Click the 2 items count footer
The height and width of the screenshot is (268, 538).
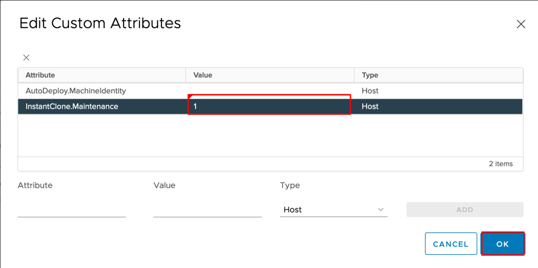[x=500, y=164]
